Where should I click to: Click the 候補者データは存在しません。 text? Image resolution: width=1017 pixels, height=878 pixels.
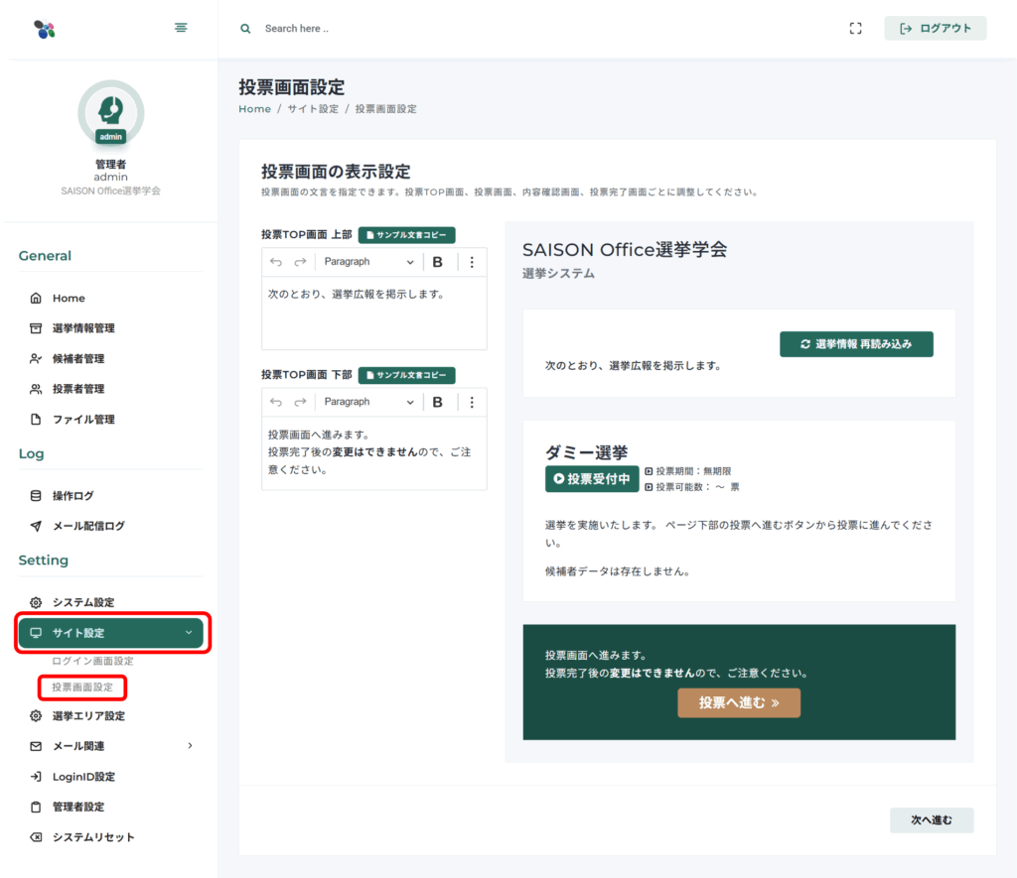(x=619, y=571)
